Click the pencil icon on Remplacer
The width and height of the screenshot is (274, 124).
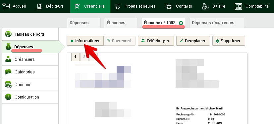click(x=181, y=41)
